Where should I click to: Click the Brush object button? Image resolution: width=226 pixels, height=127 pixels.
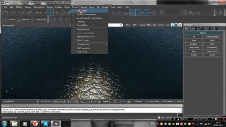(x=212, y=40)
